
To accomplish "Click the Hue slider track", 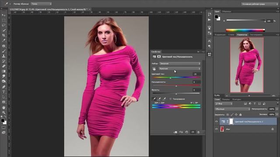I will tap(176, 78).
